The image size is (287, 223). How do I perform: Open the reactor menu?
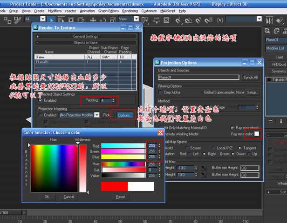tap(71, 11)
